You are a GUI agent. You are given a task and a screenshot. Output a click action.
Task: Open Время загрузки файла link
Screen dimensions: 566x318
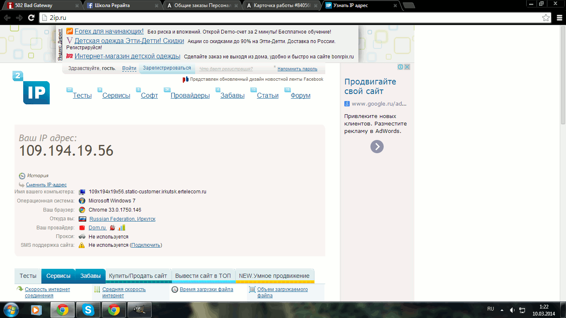point(206,289)
